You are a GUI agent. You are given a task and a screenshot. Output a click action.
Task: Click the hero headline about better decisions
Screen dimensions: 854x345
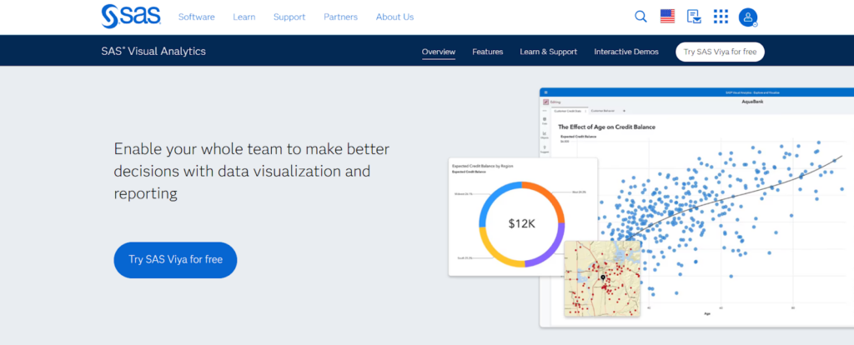tap(252, 172)
